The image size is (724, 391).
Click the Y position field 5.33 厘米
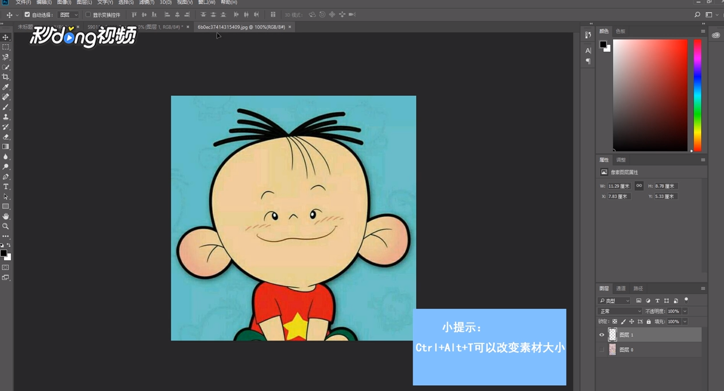click(x=665, y=196)
